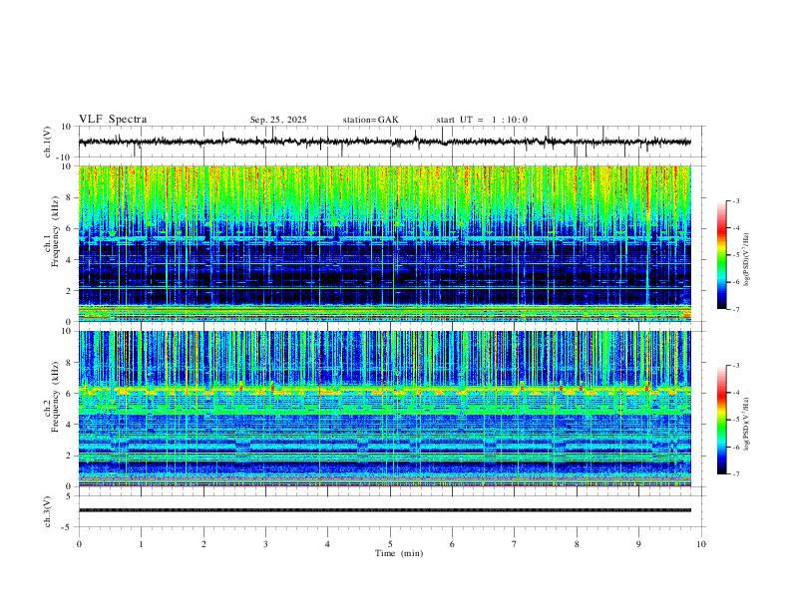This screenshot has height=610, width=790.
Task: Click the ch.1 spectrogram plot
Action: [x=384, y=243]
